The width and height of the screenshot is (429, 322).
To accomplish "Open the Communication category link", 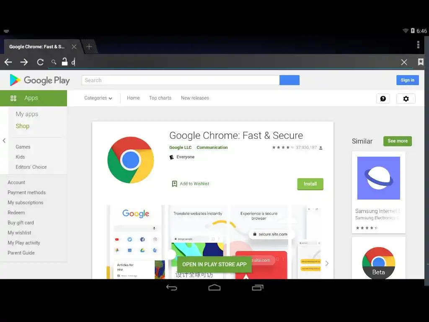I will pyautogui.click(x=212, y=147).
